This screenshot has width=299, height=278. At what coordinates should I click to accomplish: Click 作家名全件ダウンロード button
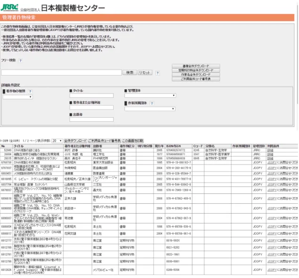[196, 75]
